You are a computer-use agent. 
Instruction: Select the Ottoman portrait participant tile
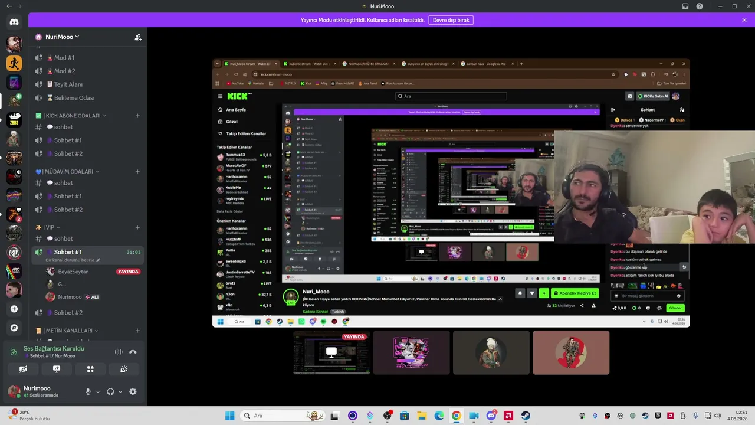pyautogui.click(x=491, y=352)
